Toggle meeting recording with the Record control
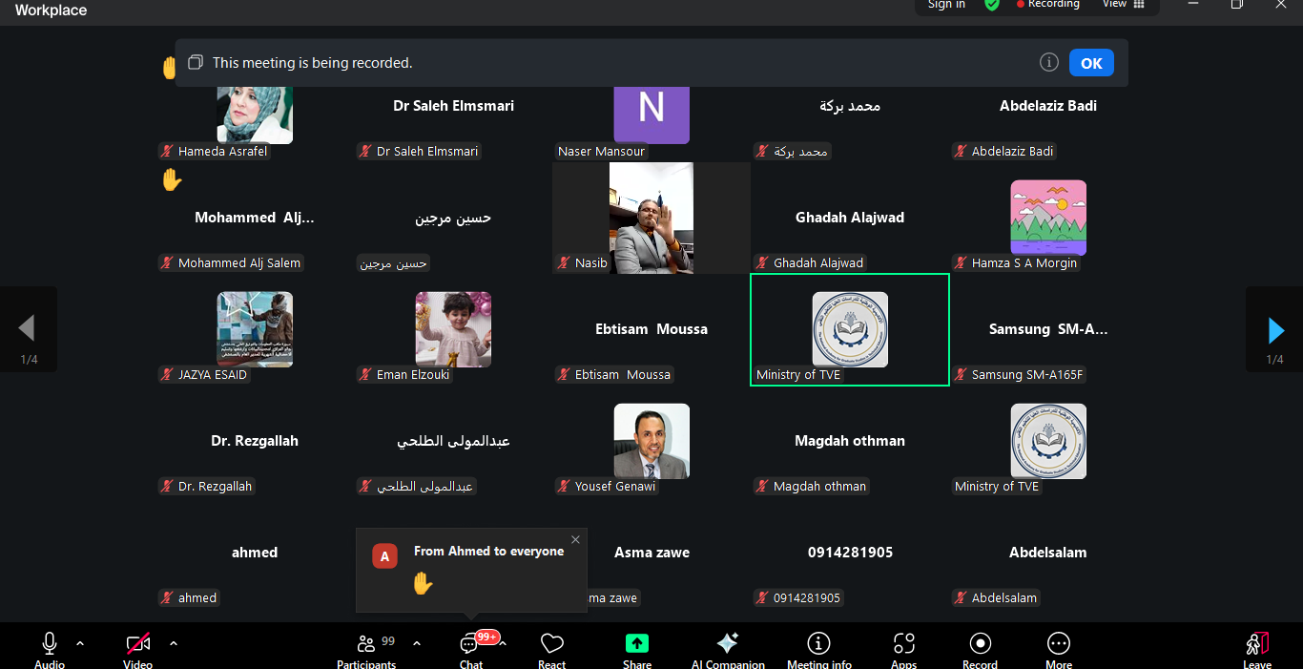This screenshot has width=1303, height=669. pos(980,647)
